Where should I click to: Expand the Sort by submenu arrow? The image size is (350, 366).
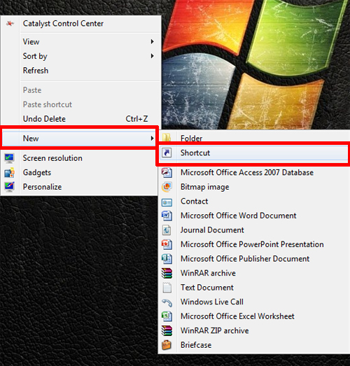152,56
